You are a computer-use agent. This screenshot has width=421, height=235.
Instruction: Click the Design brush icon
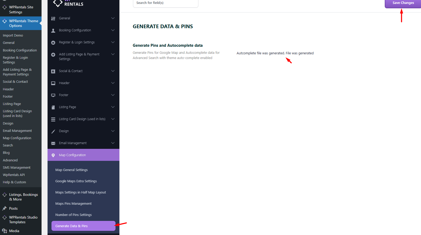[53, 131]
